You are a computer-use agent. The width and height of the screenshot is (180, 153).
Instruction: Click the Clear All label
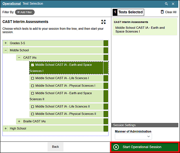click(x=170, y=12)
